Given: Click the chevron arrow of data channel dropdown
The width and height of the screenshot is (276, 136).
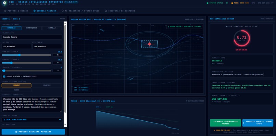Looking at the screenshot, I should [x=60, y=120].
